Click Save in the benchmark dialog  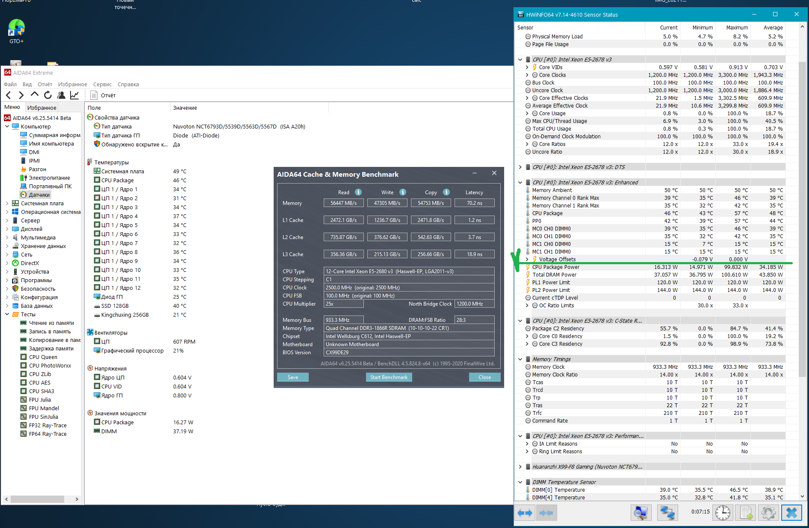[x=293, y=377]
